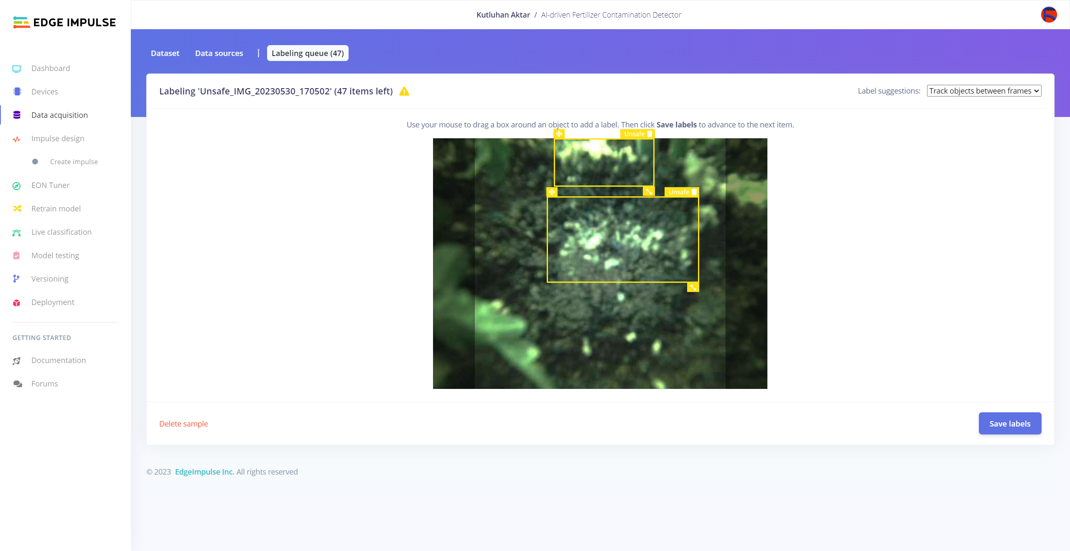Screen dimensions: 1070x551
Task: Click the trash icon on lower Unsafe label
Action: (x=694, y=192)
